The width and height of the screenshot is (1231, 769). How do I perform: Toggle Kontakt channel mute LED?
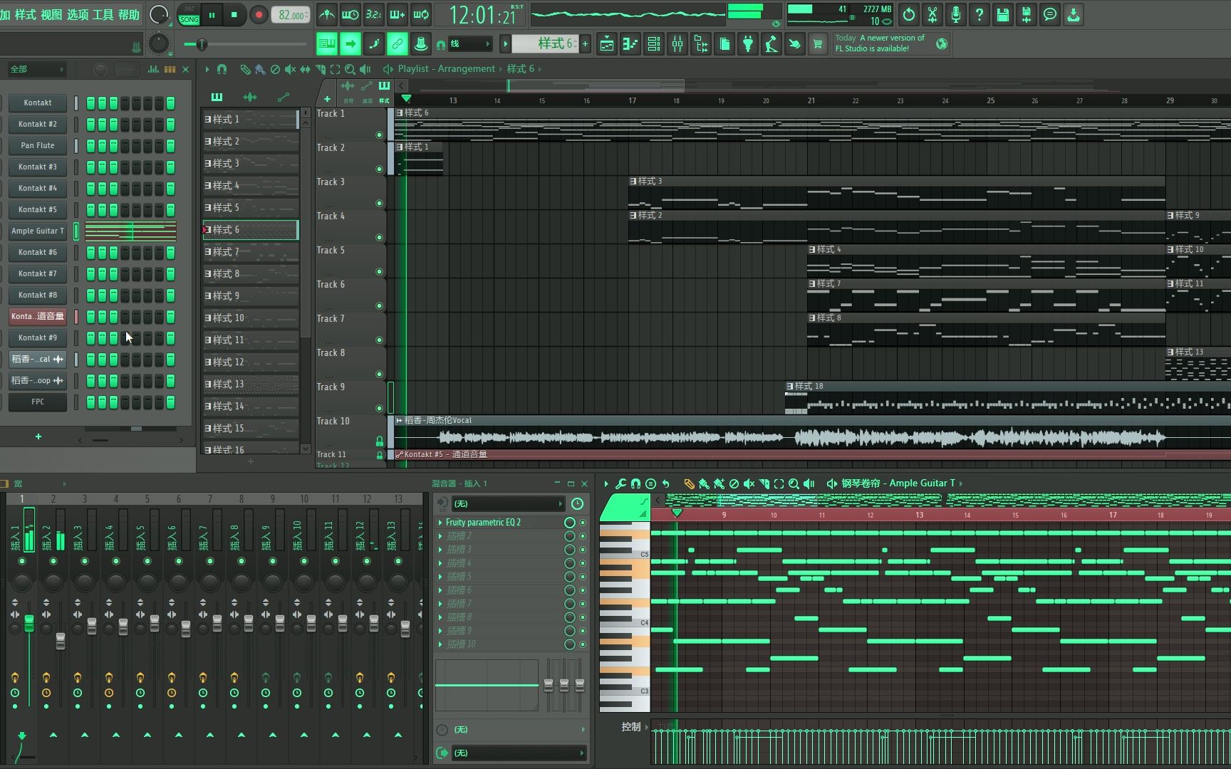[76, 103]
